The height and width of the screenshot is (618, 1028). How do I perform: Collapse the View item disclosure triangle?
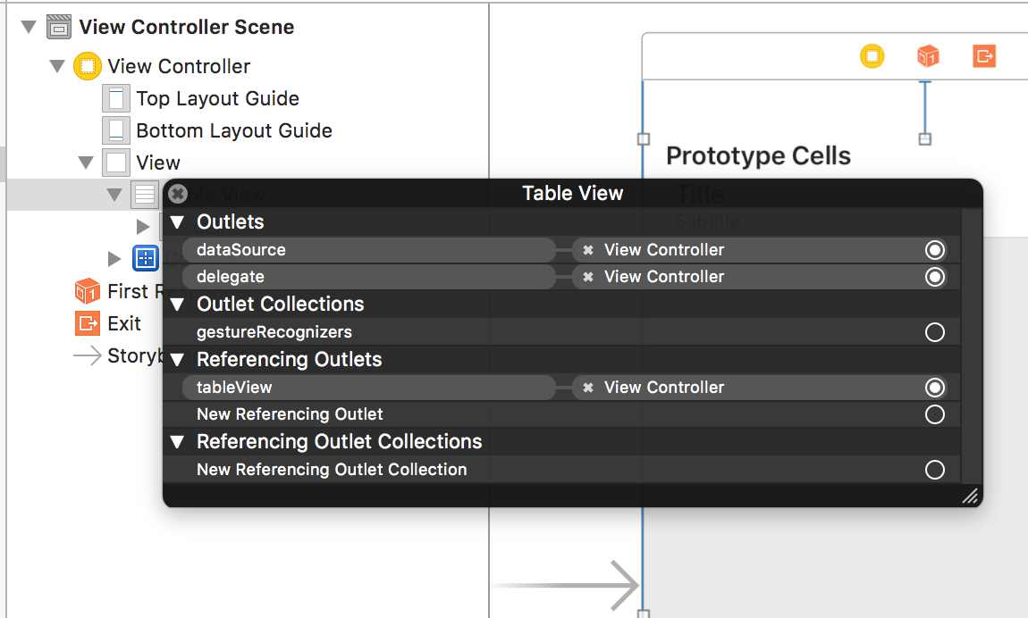[86, 163]
